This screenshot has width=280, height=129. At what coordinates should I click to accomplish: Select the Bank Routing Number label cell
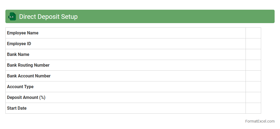point(28,65)
